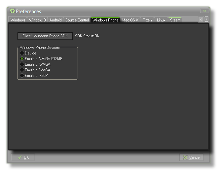The width and height of the screenshot is (217, 170).
Task: Switch to the Steam tab
Action: click(x=175, y=20)
